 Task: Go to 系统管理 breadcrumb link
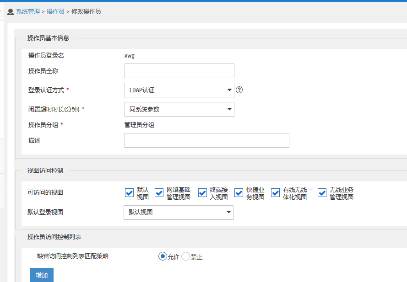(x=28, y=12)
